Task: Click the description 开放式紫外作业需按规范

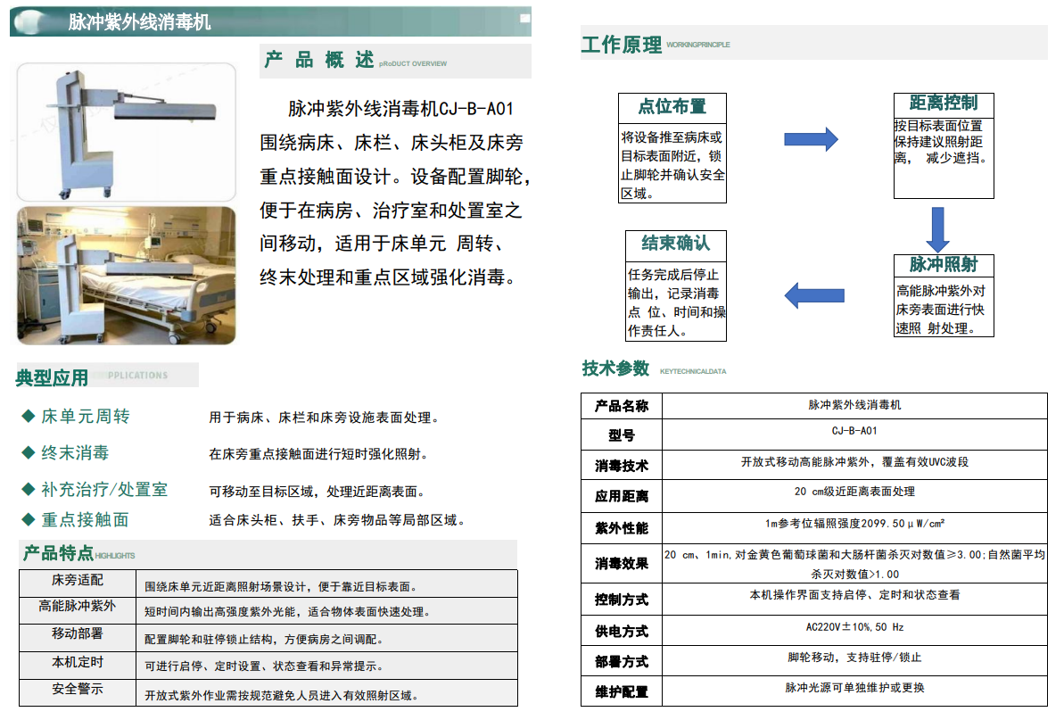Action: [x=281, y=696]
